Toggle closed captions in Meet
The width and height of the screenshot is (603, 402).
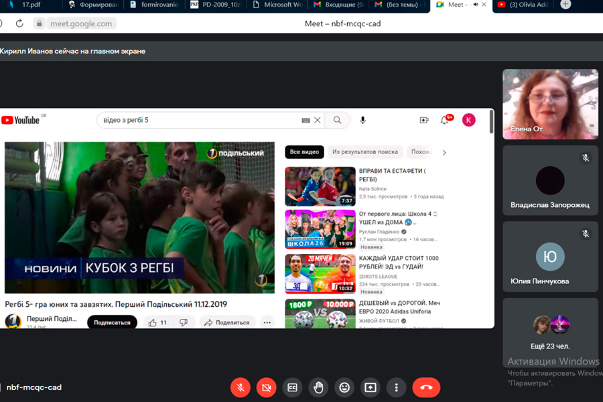click(x=292, y=387)
